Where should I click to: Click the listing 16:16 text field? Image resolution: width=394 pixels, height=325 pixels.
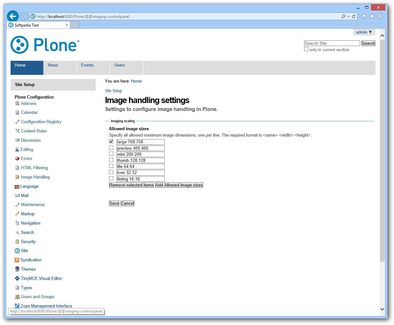pyautogui.click(x=140, y=179)
